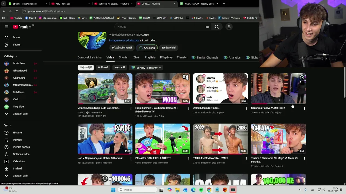Open TAKHLE JSEM NABRAL SVALY thumbnail
The width and height of the screenshot is (346, 194).
(x=221, y=139)
